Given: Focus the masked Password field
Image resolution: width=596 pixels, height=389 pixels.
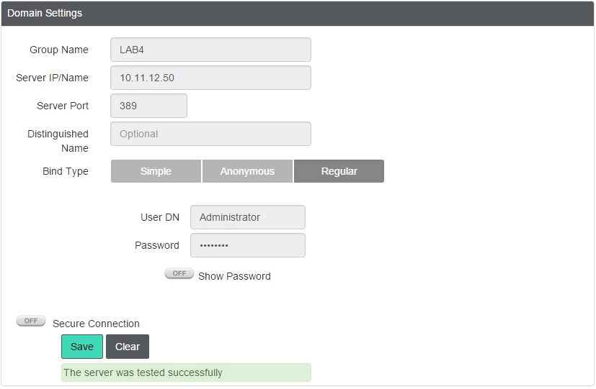Looking at the screenshot, I should coord(247,245).
